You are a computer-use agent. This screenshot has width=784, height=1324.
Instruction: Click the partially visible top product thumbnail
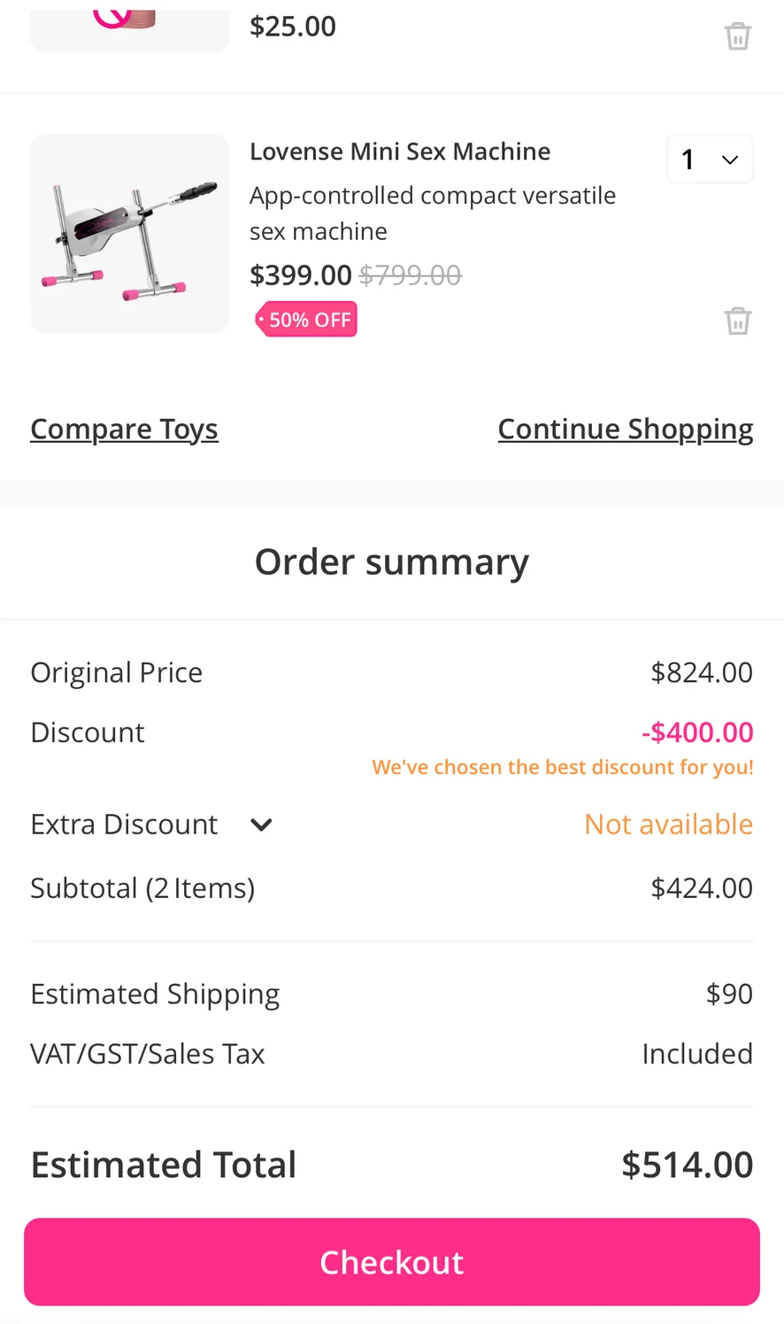click(129, 27)
